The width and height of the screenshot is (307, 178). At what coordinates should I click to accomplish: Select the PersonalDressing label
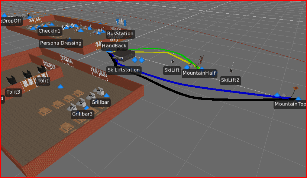[61, 43]
